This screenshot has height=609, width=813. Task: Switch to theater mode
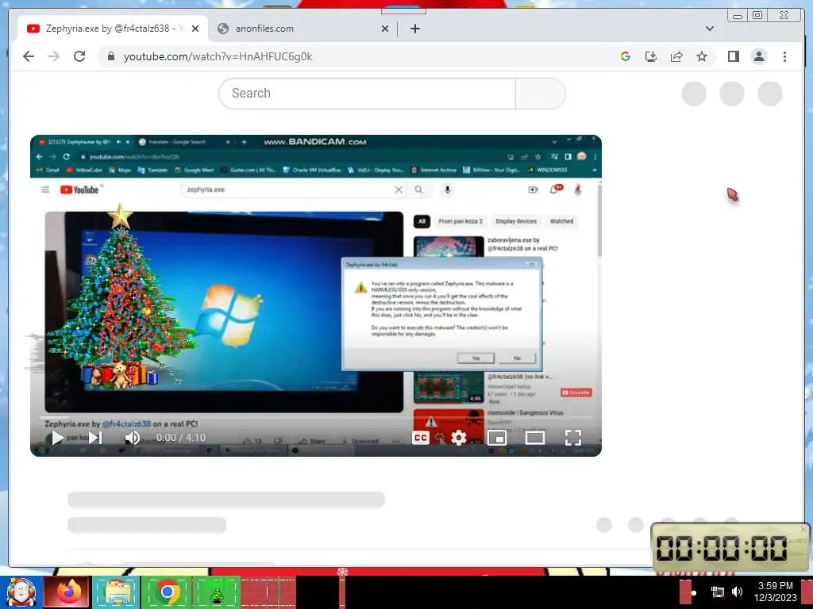coord(534,438)
